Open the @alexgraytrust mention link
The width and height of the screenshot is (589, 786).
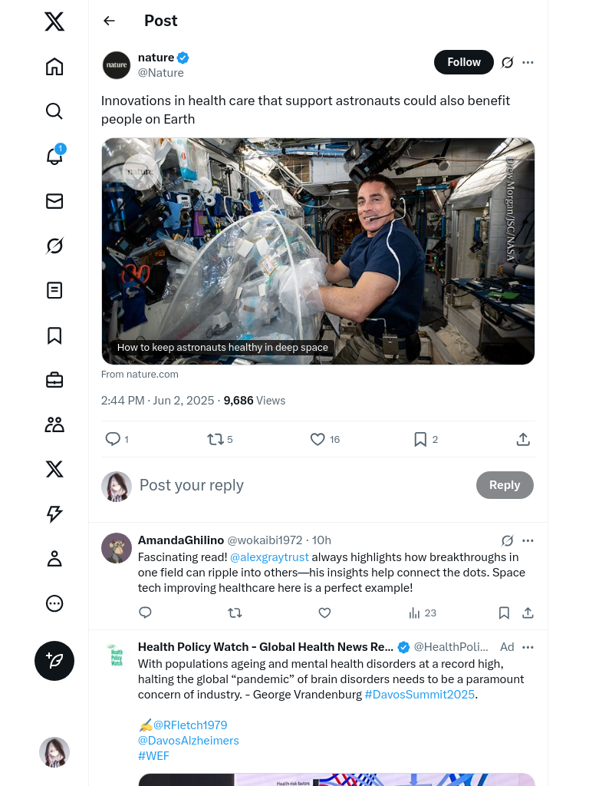pos(269,557)
